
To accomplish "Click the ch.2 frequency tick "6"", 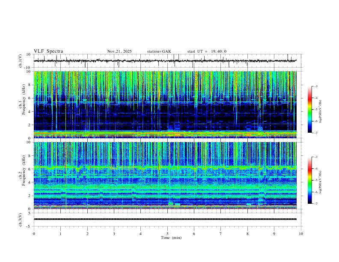I will pos(30,169).
